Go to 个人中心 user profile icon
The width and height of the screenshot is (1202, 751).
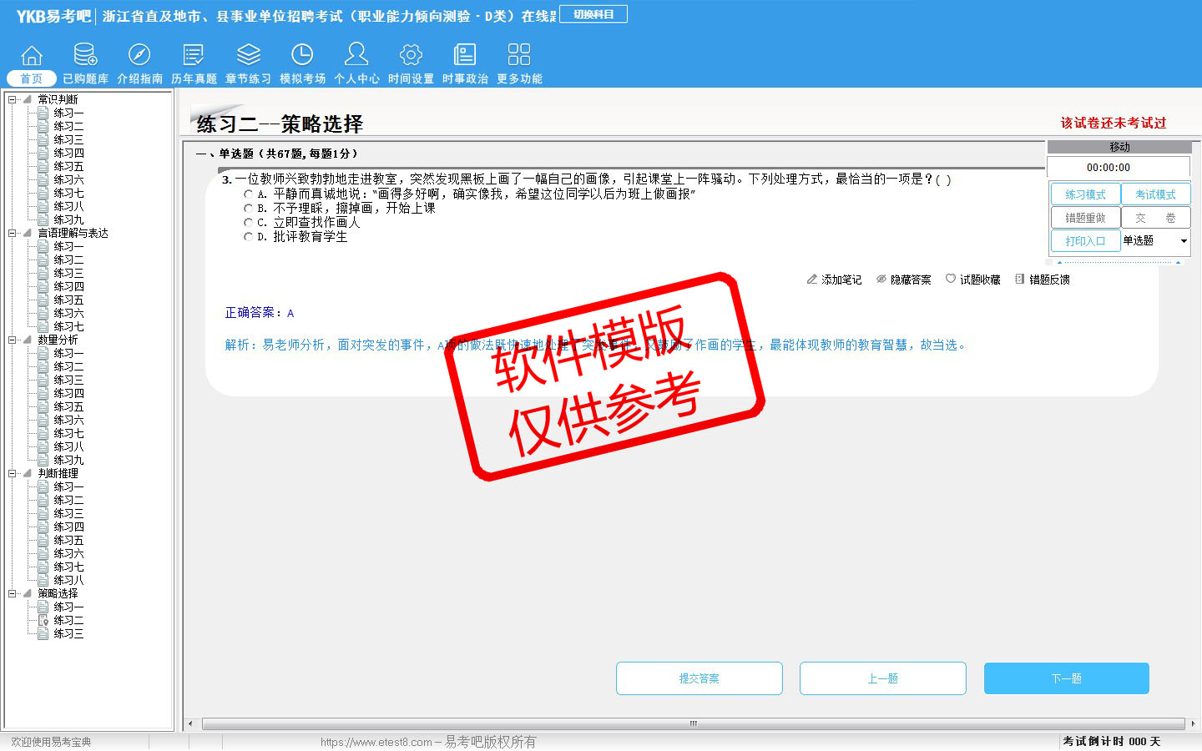(x=356, y=55)
